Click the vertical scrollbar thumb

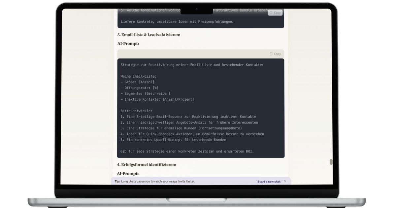click(331, 162)
